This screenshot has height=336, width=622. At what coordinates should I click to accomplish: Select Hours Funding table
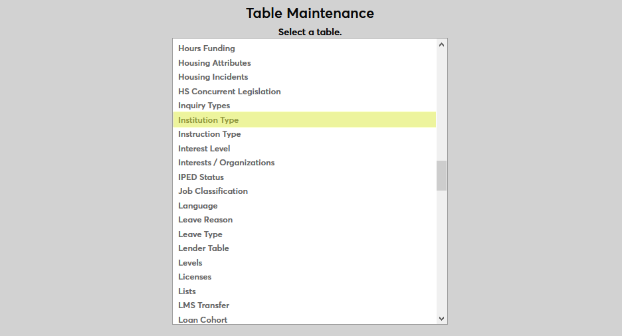coord(207,48)
